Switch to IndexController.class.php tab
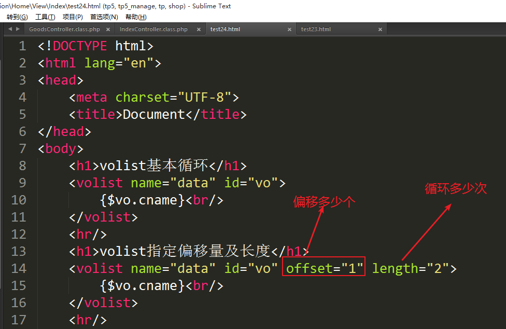 [153, 30]
